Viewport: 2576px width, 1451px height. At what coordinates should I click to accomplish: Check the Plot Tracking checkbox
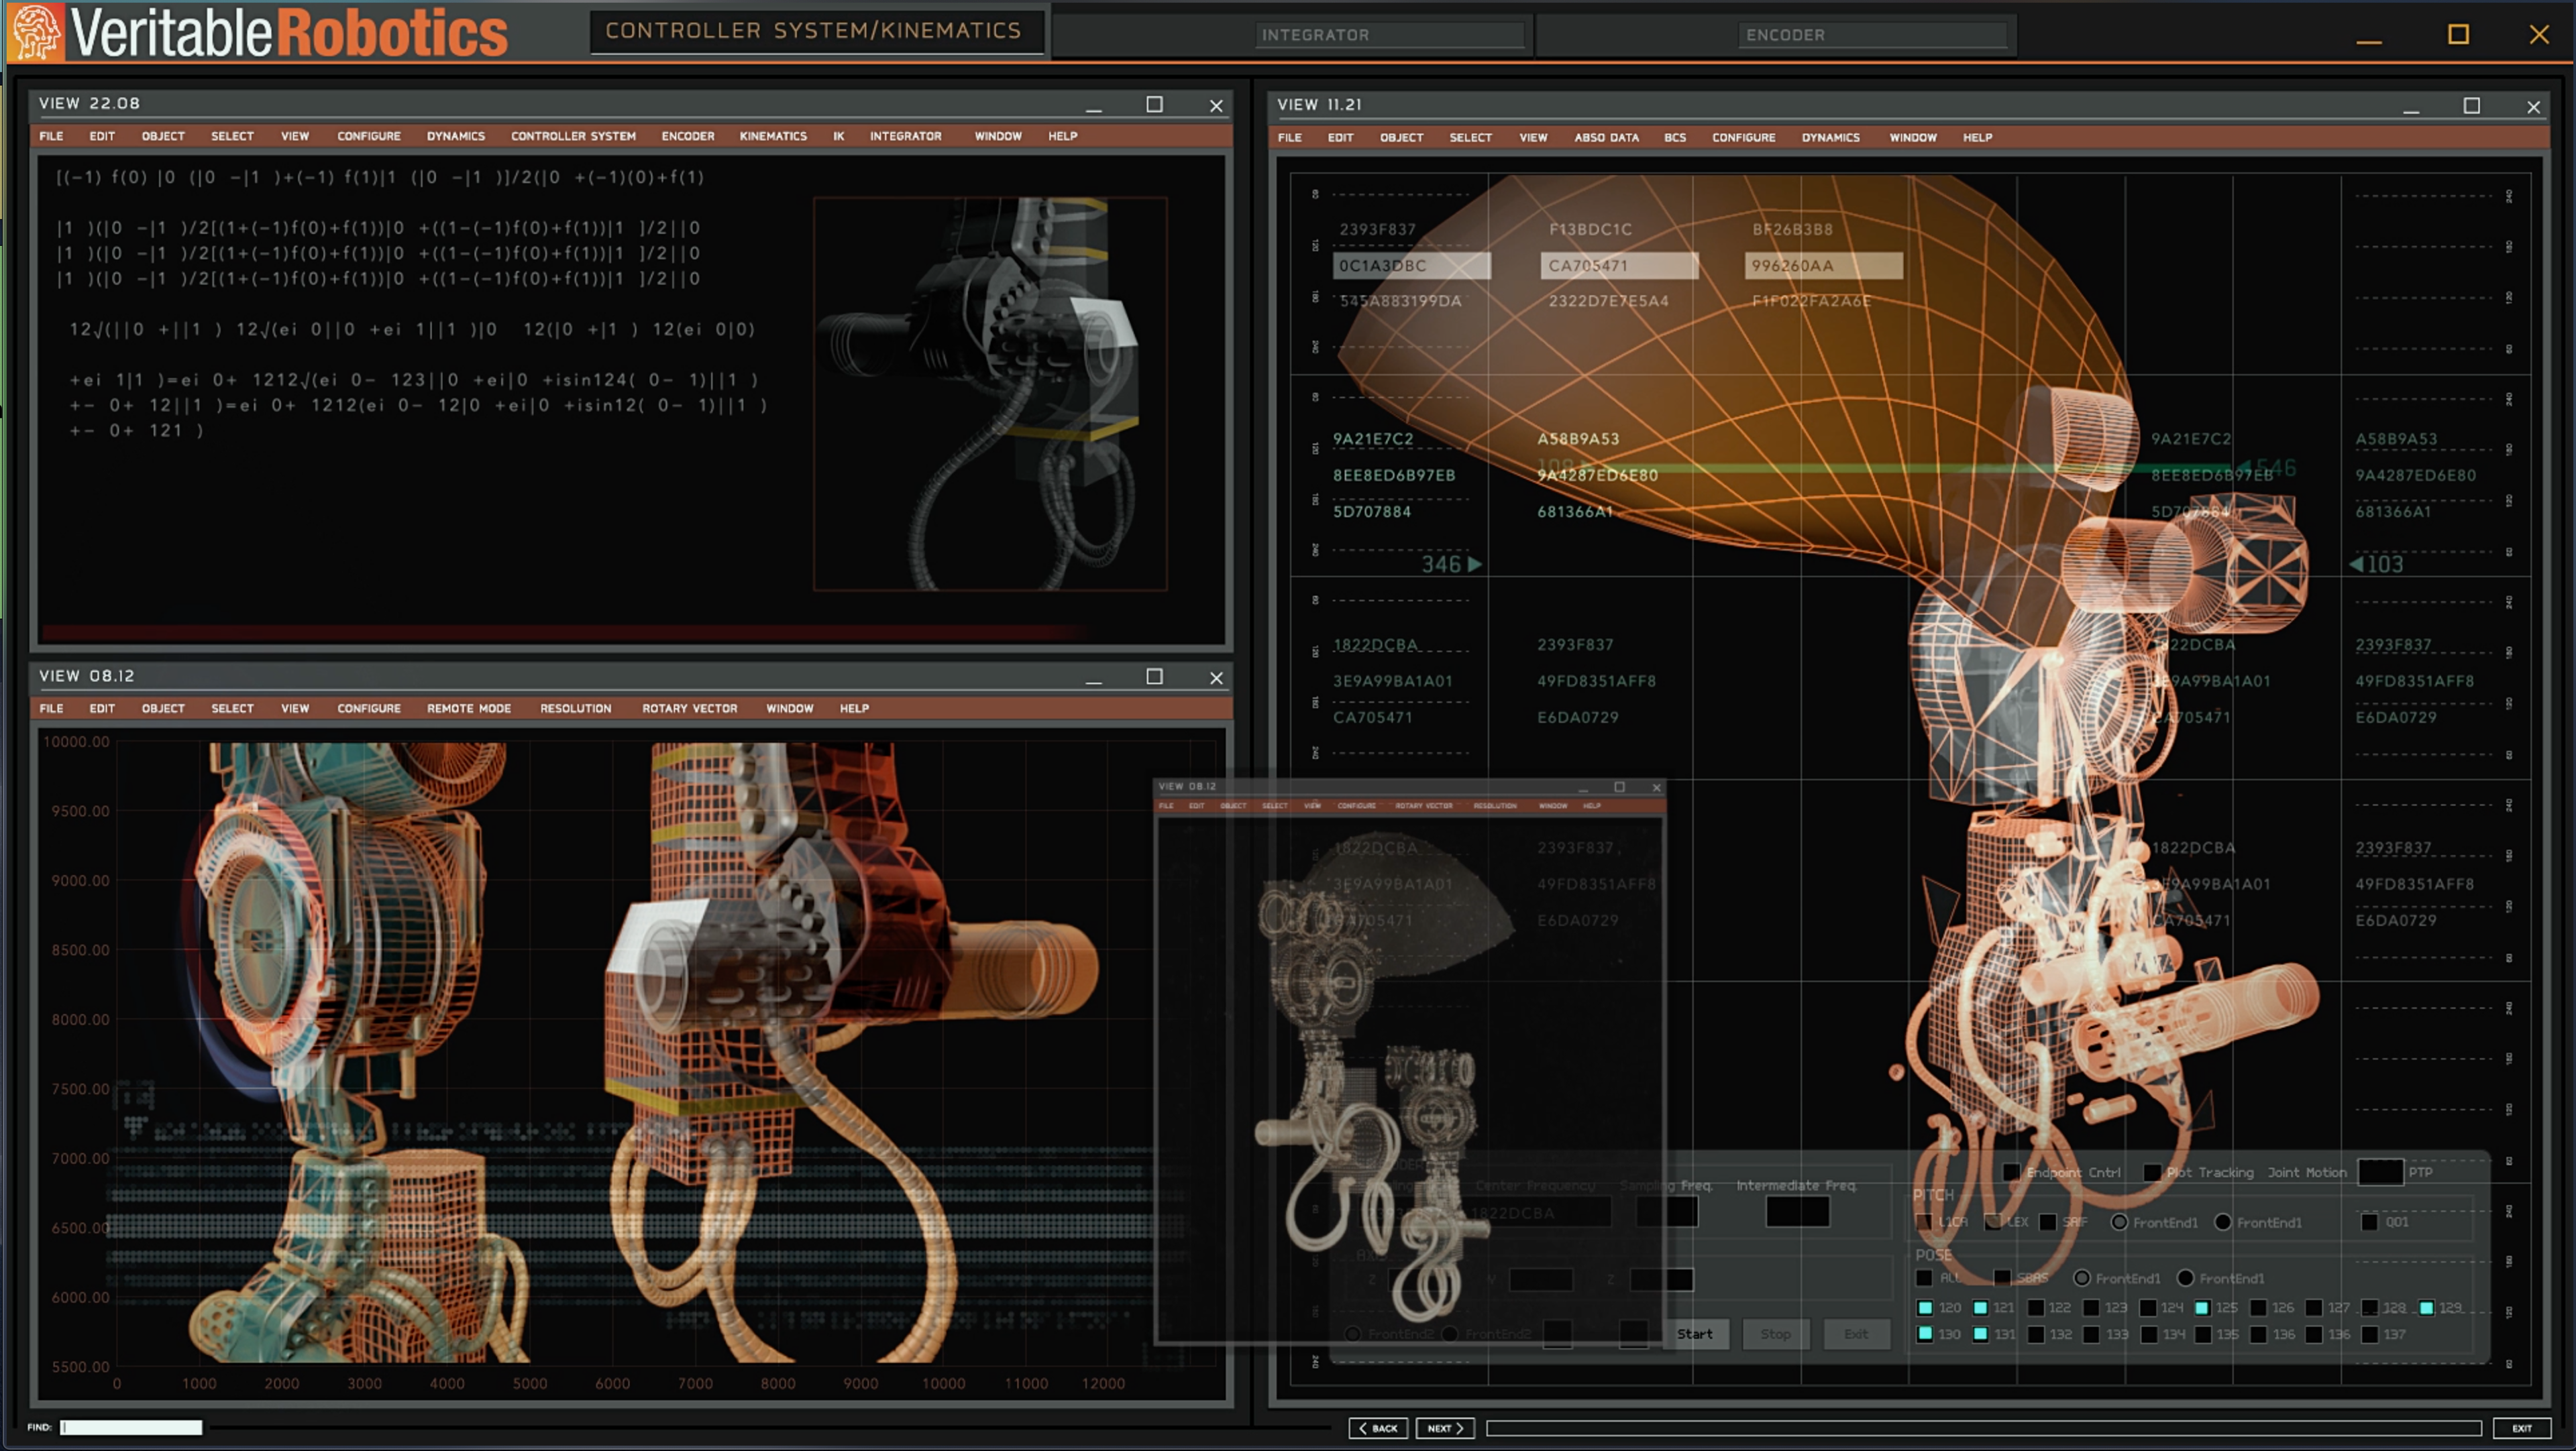(x=2152, y=1172)
